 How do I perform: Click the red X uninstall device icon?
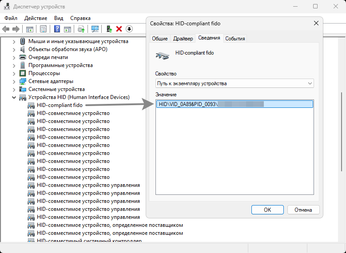(x=119, y=29)
